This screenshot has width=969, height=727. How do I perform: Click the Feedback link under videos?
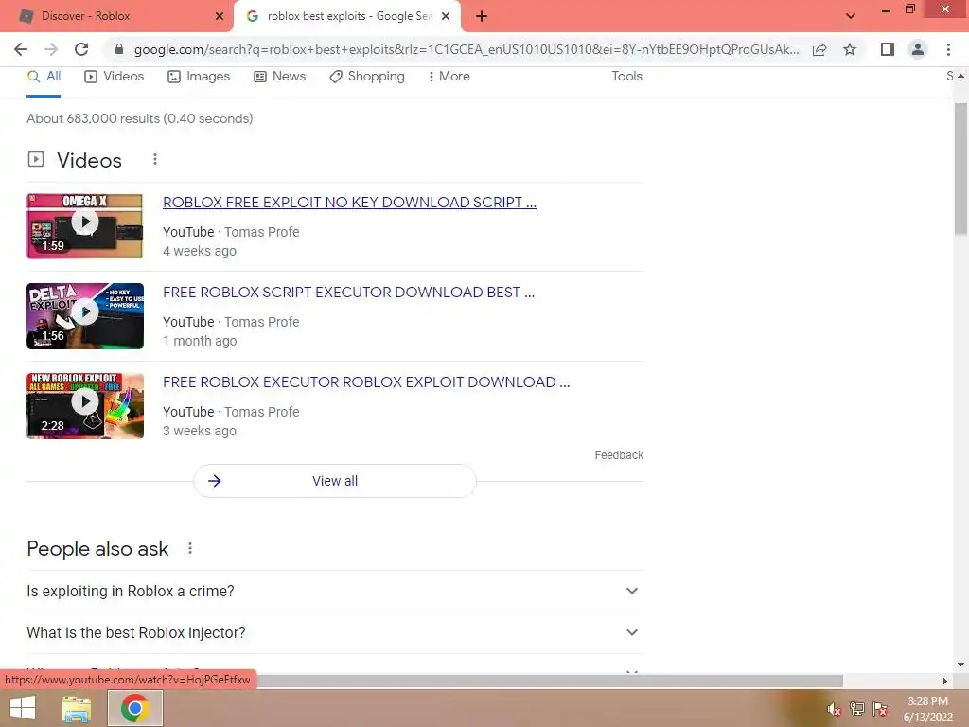click(x=619, y=455)
